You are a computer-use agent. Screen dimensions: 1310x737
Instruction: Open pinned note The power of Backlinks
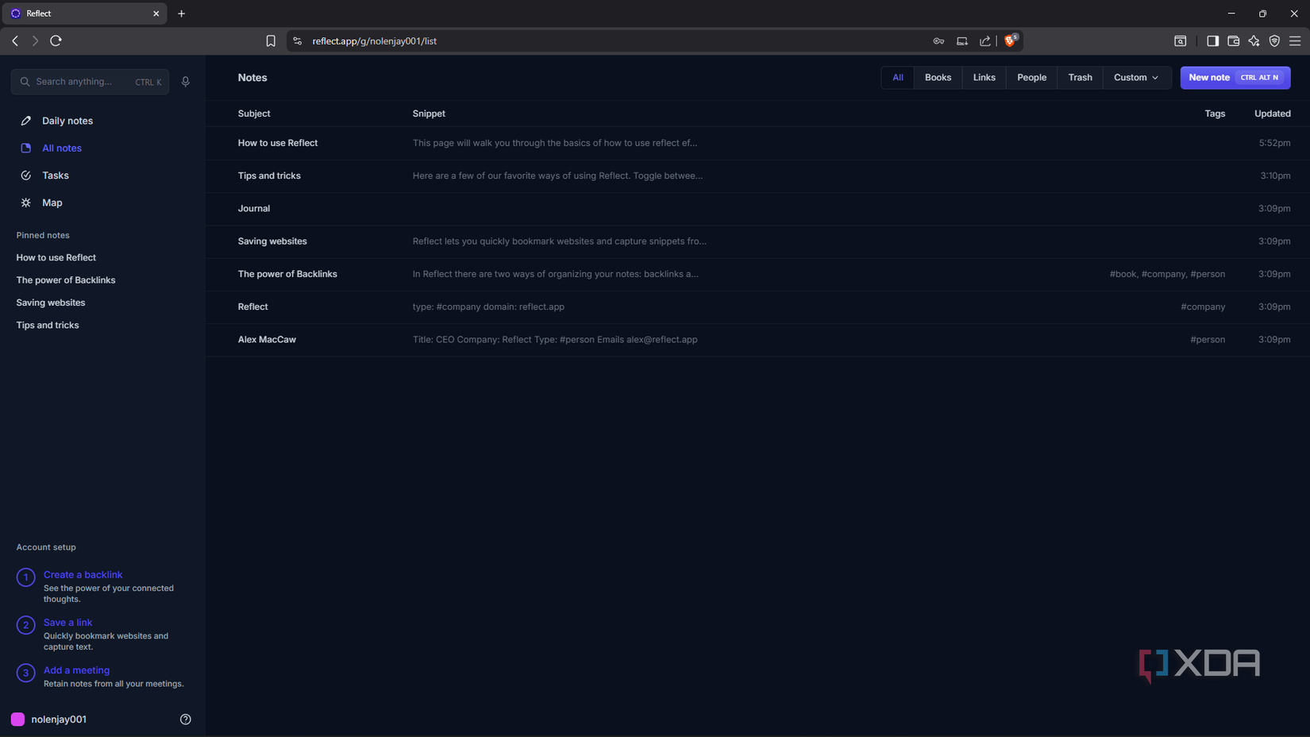66,280
